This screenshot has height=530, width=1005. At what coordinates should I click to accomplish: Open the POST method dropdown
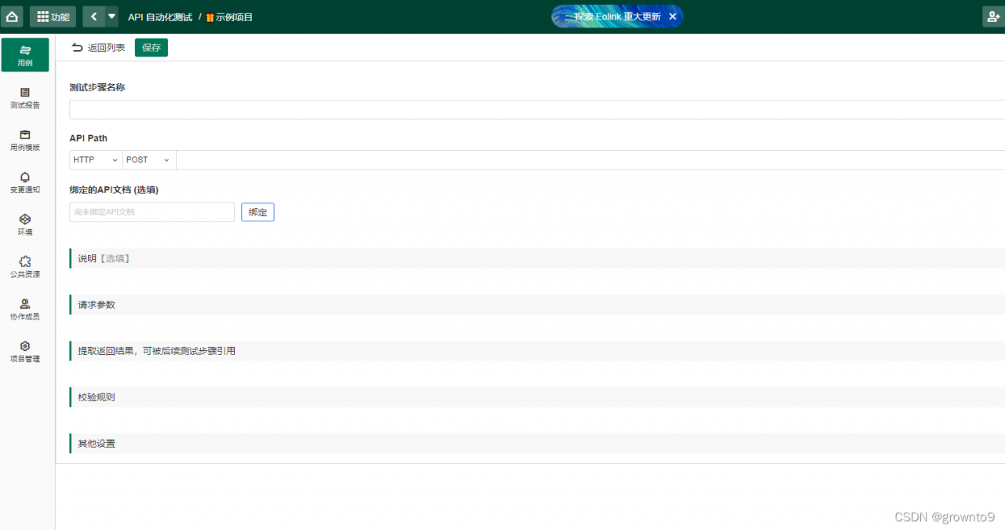[x=149, y=159]
